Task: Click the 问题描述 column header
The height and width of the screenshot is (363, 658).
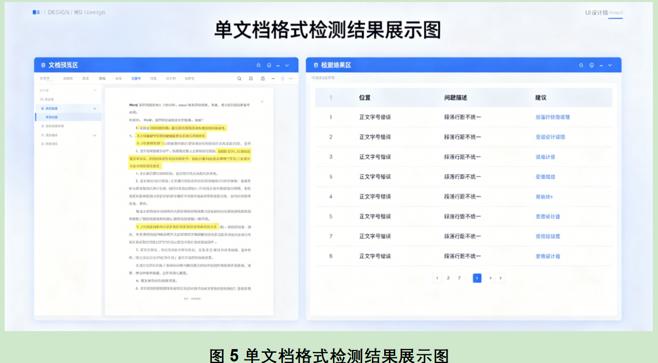Action: pyautogui.click(x=456, y=97)
